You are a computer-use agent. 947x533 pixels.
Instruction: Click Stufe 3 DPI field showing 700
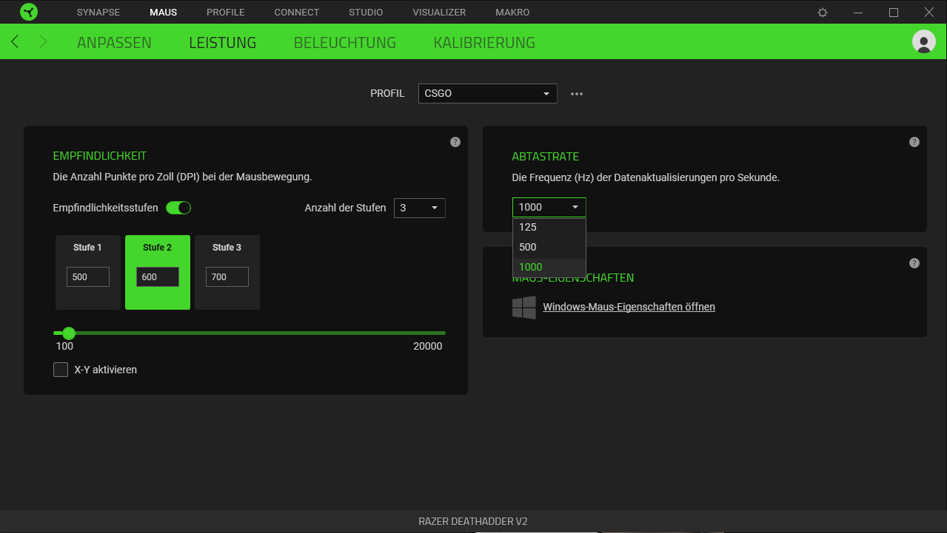227,277
